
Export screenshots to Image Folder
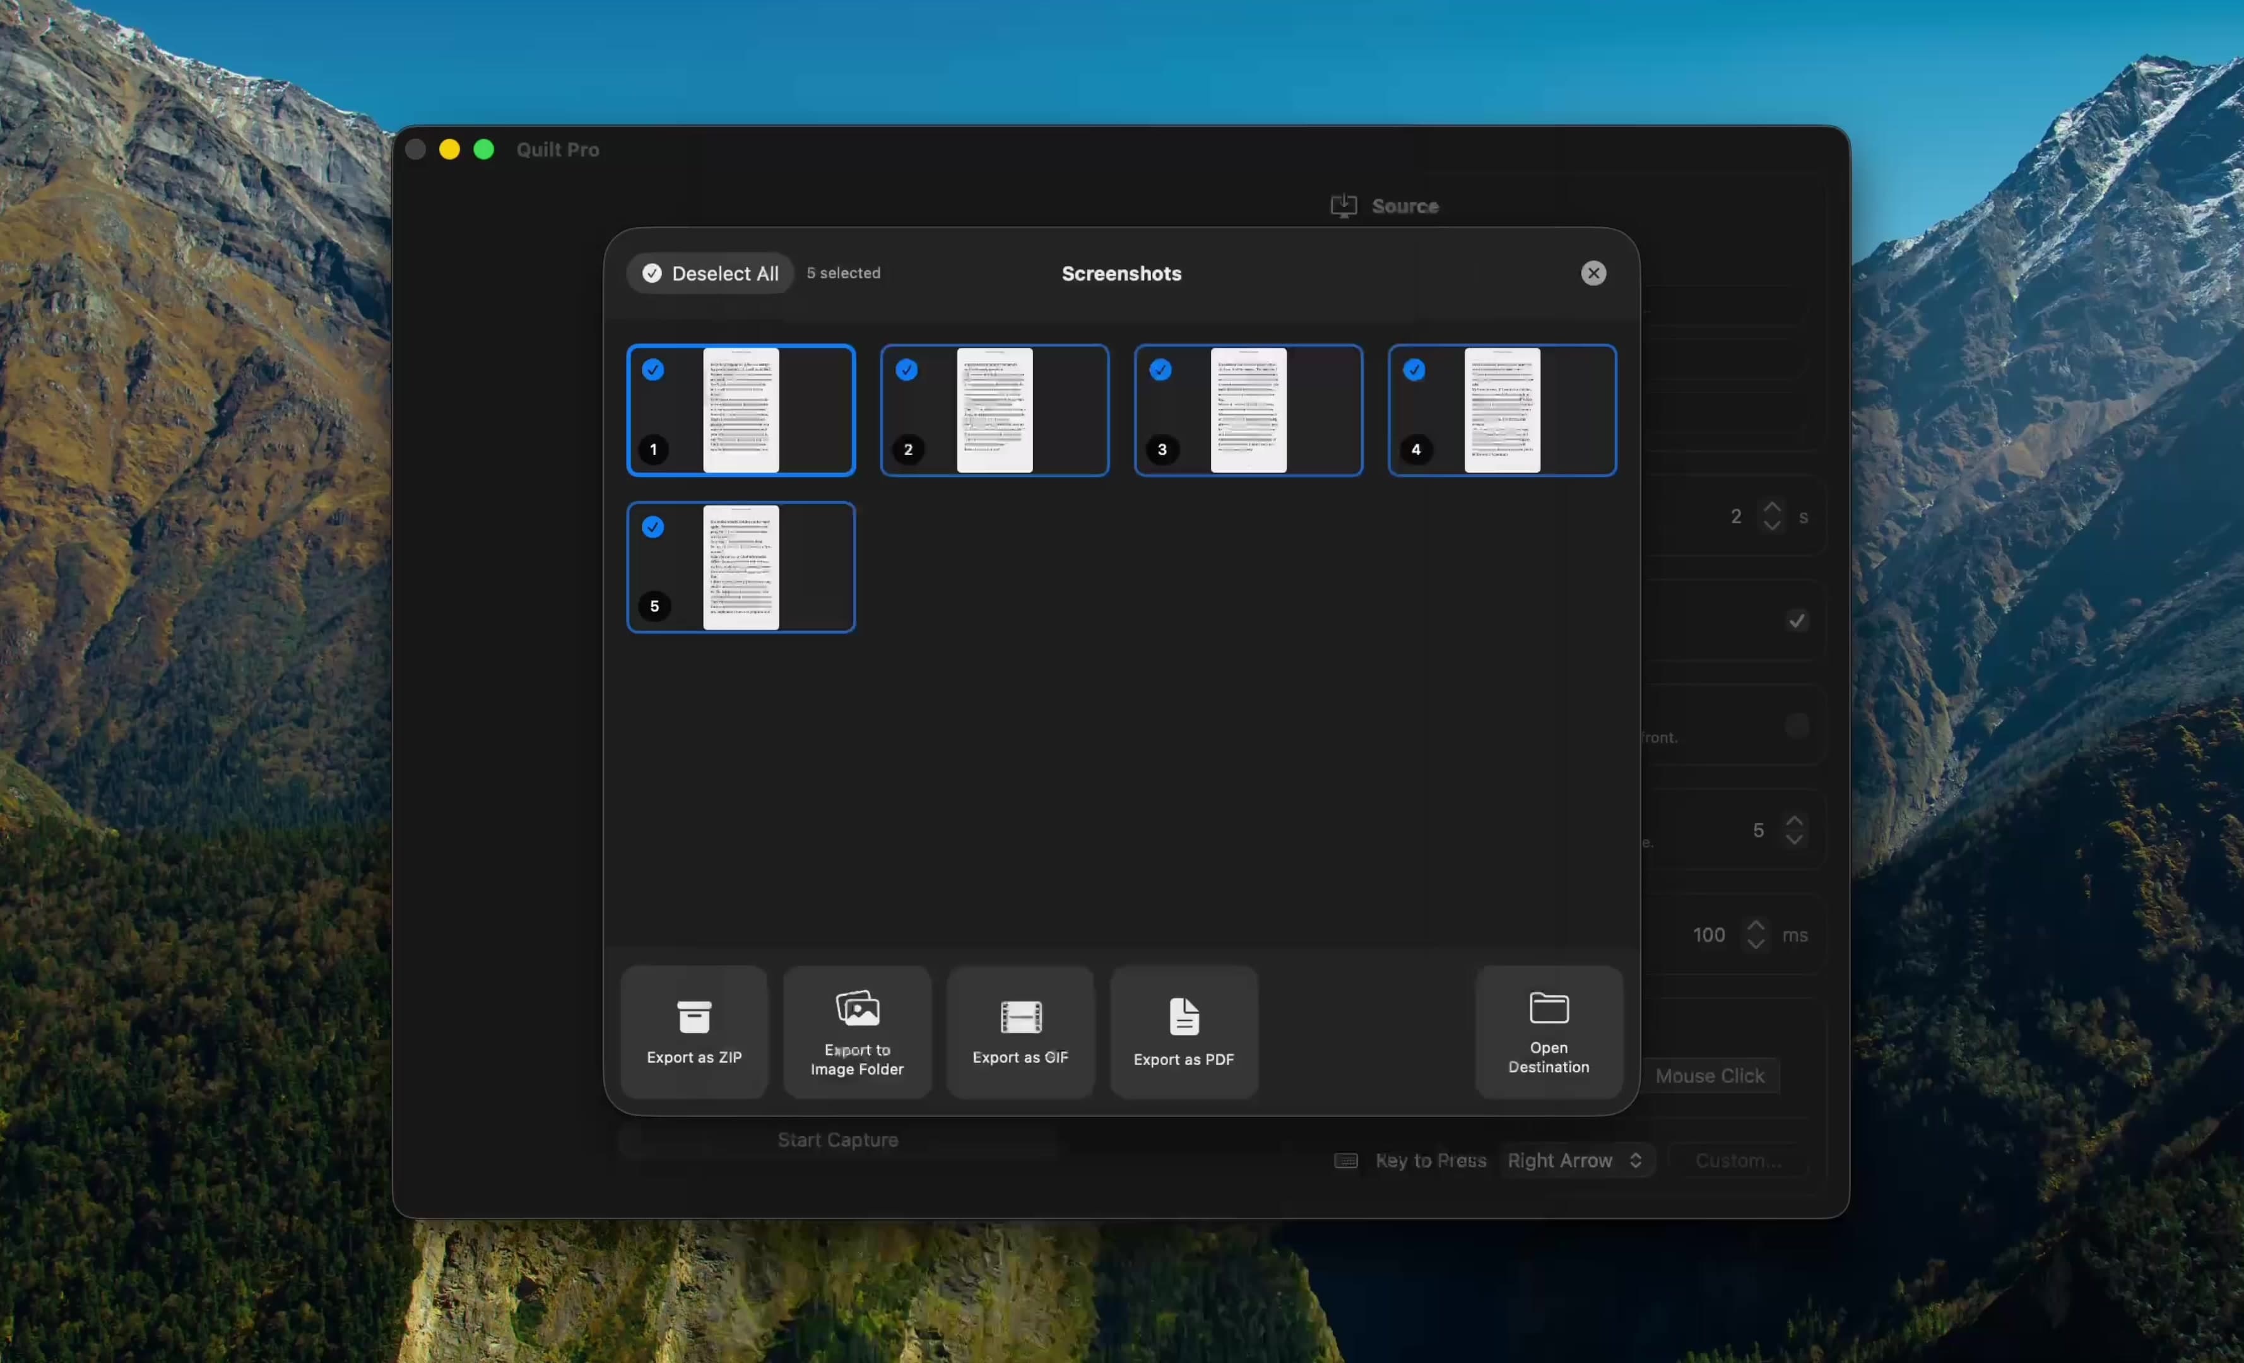(x=857, y=1032)
